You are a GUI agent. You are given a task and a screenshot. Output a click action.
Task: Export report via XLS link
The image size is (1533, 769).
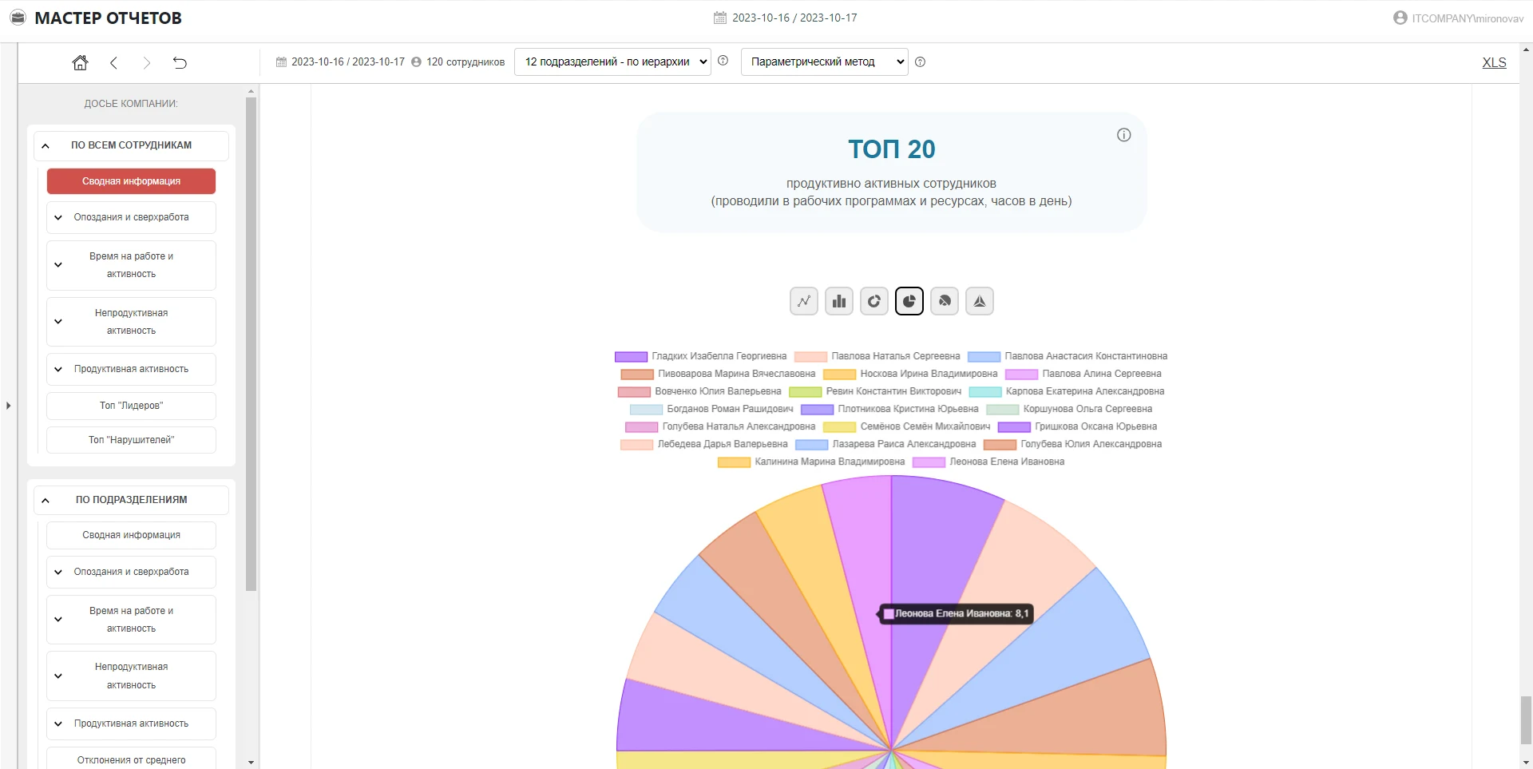point(1494,62)
